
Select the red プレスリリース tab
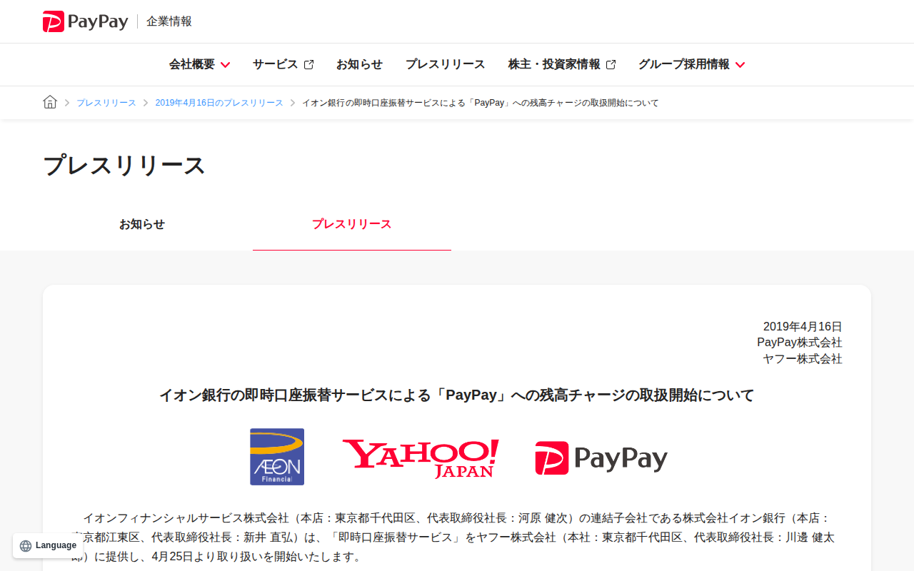click(352, 224)
